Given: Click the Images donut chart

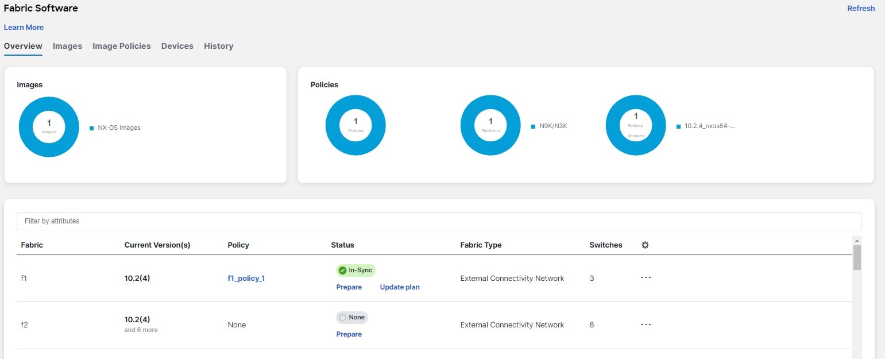Looking at the screenshot, I should (x=49, y=126).
